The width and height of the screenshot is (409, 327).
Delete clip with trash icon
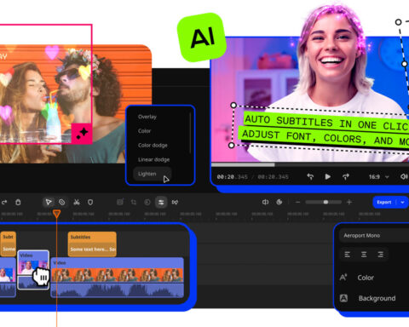tap(18, 202)
